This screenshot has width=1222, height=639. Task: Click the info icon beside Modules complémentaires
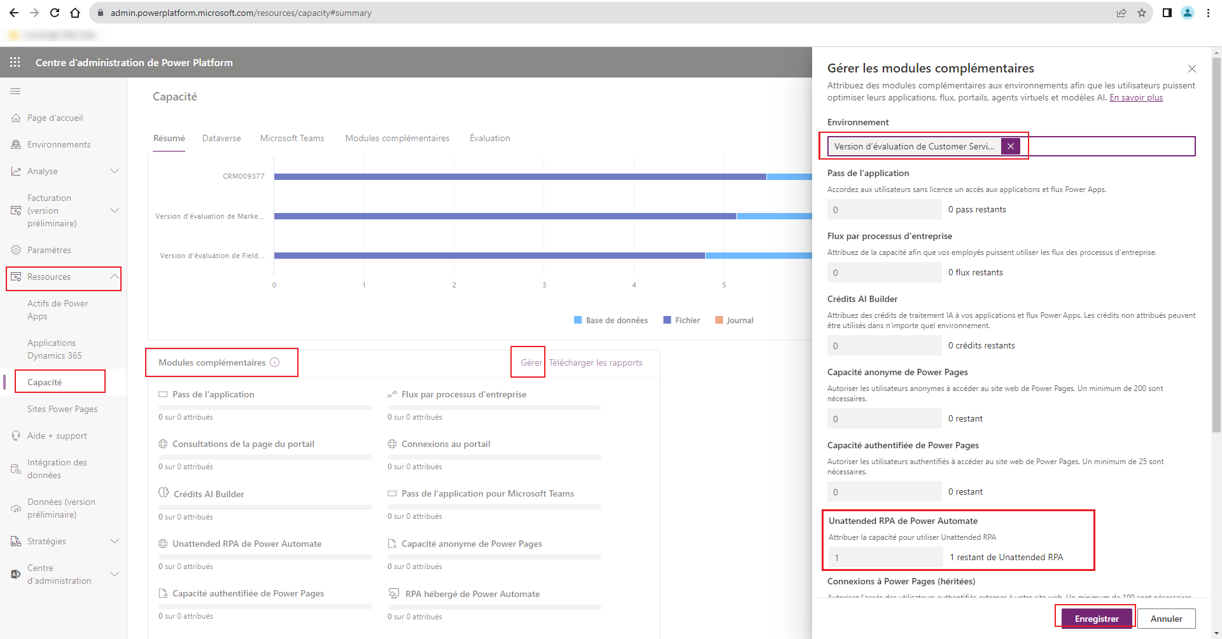coord(274,362)
